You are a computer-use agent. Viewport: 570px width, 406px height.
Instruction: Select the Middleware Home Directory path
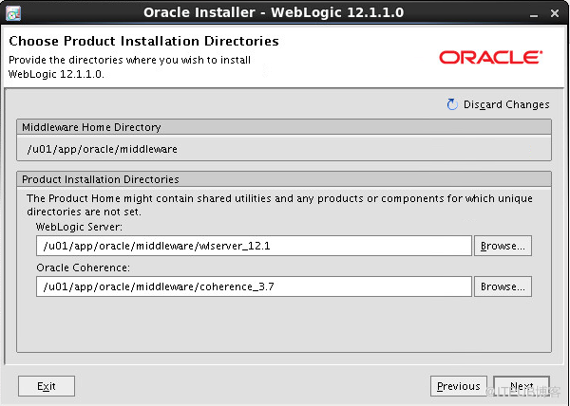(x=103, y=149)
